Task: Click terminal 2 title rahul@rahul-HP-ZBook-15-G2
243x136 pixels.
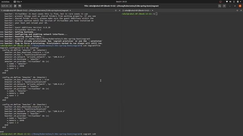Action: [x=137, y=11]
